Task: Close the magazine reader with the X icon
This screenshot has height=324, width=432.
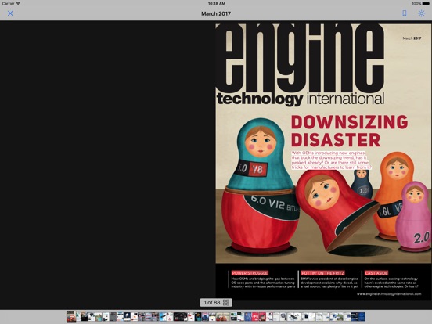Action: 10,13
